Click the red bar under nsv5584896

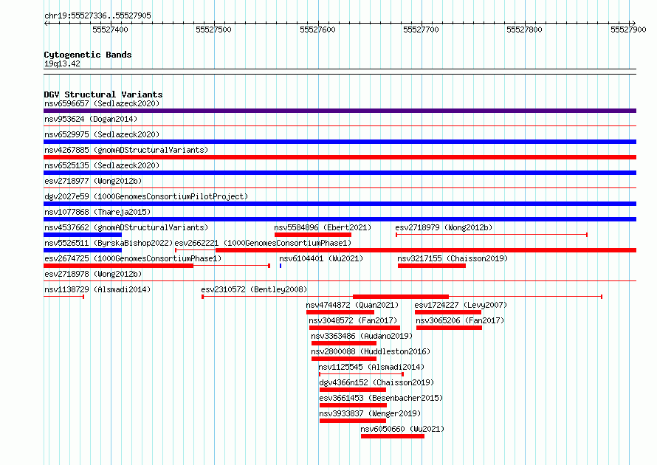point(312,235)
